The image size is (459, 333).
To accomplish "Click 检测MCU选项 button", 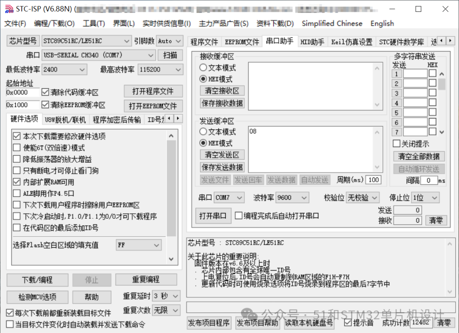I will (x=37, y=297).
